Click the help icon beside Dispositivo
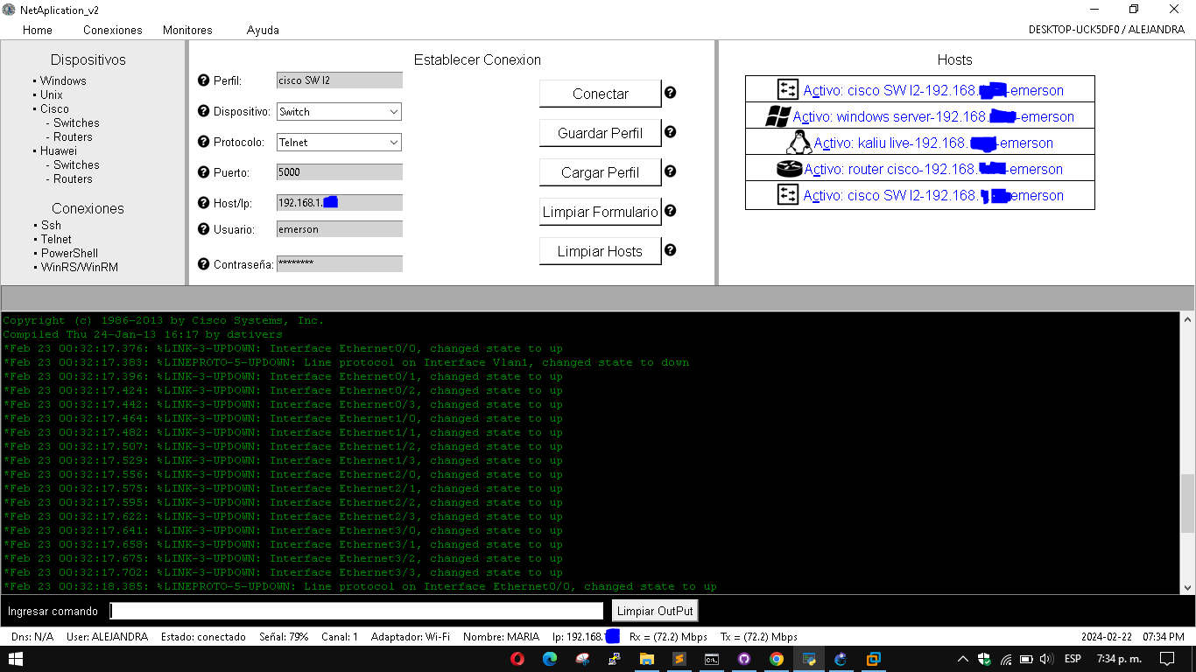Viewport: 1196px width, 672px height. click(x=204, y=112)
